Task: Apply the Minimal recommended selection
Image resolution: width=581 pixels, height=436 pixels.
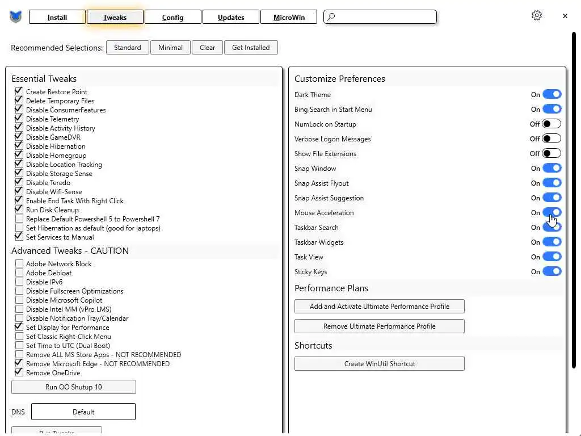Action: tap(170, 48)
